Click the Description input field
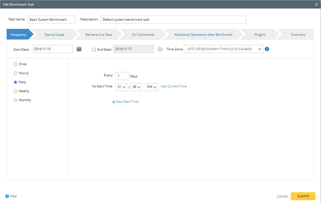The width and height of the screenshot is (321, 203). pos(173,20)
